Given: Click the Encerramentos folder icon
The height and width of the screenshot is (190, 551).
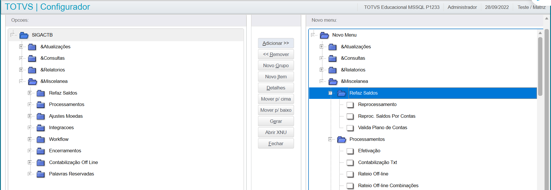Looking at the screenshot, I should pyautogui.click(x=41, y=151).
